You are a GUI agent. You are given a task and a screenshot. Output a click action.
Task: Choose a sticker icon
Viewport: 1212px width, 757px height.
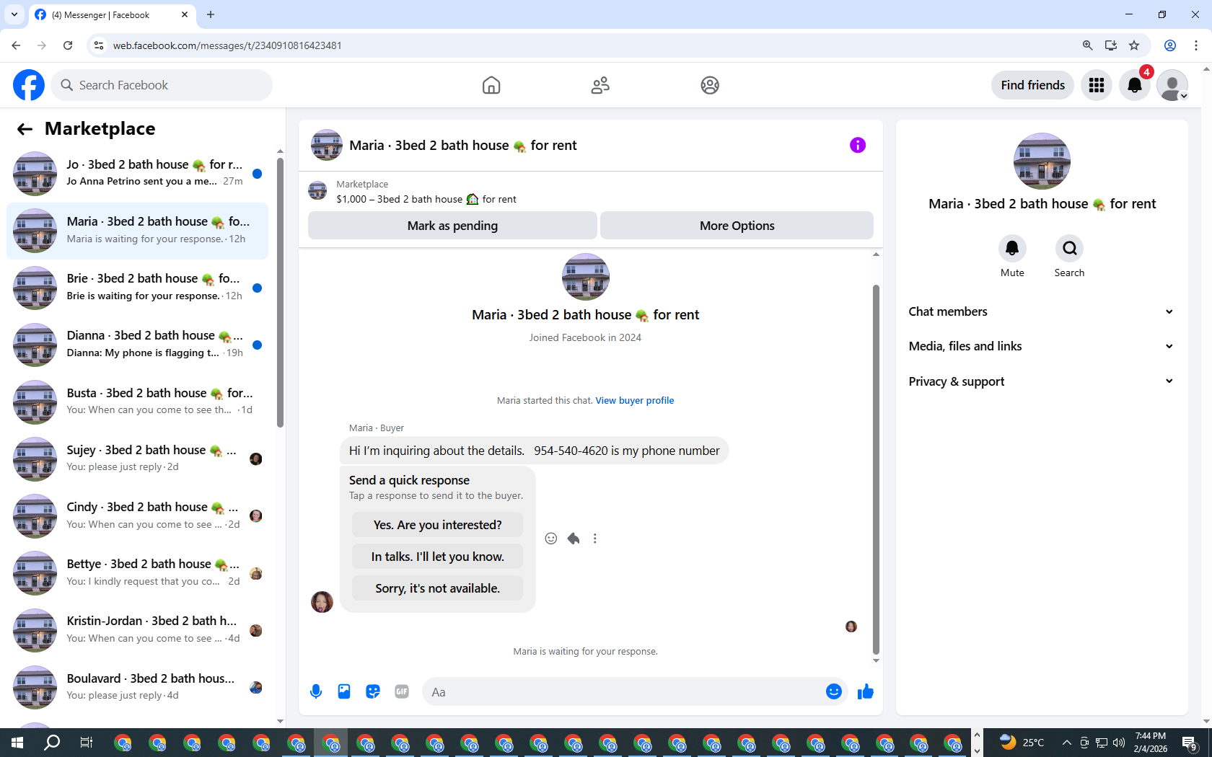click(x=373, y=692)
